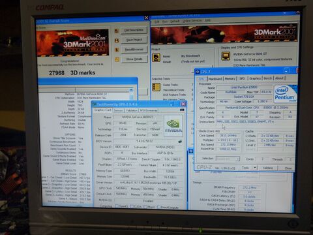Viewport: 313px width, 235px height.
Task: Open the Default menu in 3DMark2001
Action: 175,21
